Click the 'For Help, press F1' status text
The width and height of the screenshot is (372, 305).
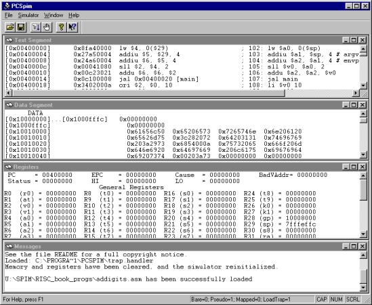23,300
